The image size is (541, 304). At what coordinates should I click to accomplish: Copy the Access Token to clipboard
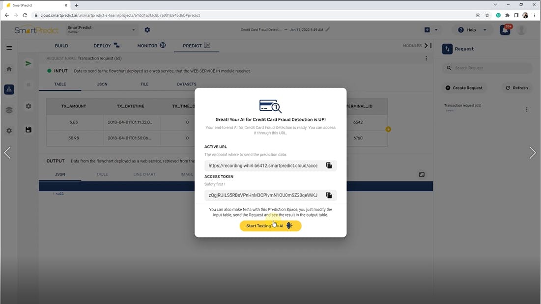pos(329,195)
